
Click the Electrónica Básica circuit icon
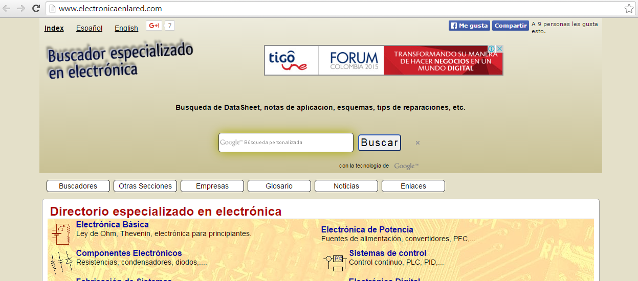60,234
